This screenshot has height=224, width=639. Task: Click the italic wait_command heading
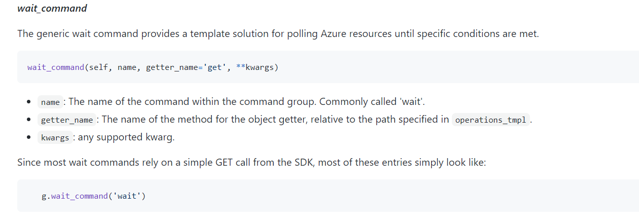(52, 9)
